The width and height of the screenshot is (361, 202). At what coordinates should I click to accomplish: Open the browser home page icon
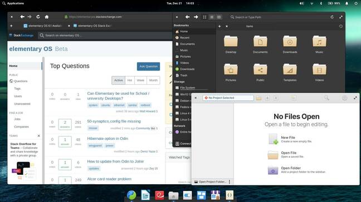(x=47, y=17)
